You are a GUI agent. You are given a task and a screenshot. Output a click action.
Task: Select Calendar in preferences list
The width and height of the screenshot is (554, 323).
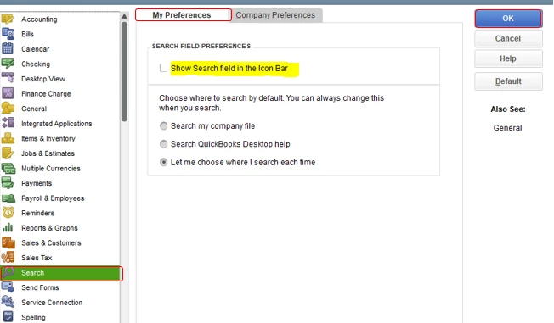pyautogui.click(x=36, y=49)
